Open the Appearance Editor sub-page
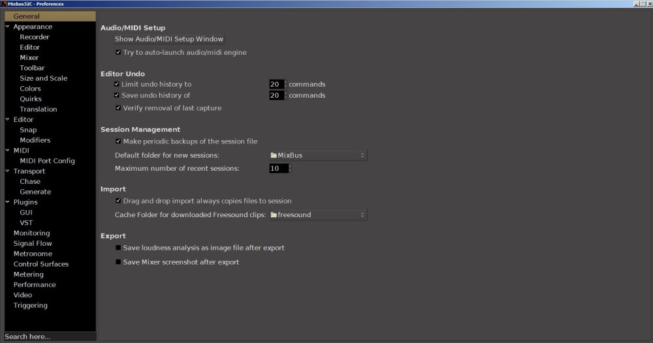The height and width of the screenshot is (343, 653). click(29, 47)
